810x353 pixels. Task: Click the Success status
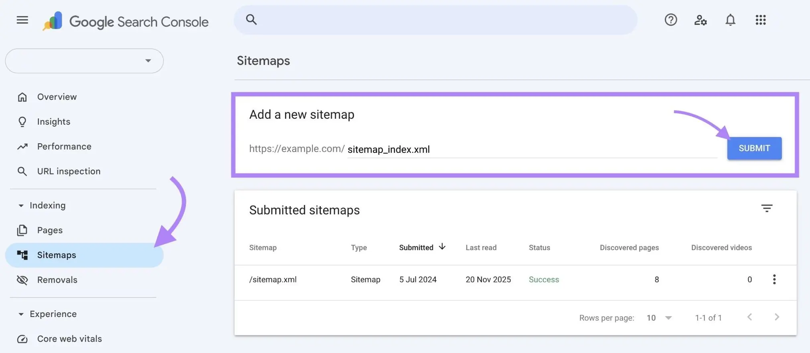tap(544, 280)
